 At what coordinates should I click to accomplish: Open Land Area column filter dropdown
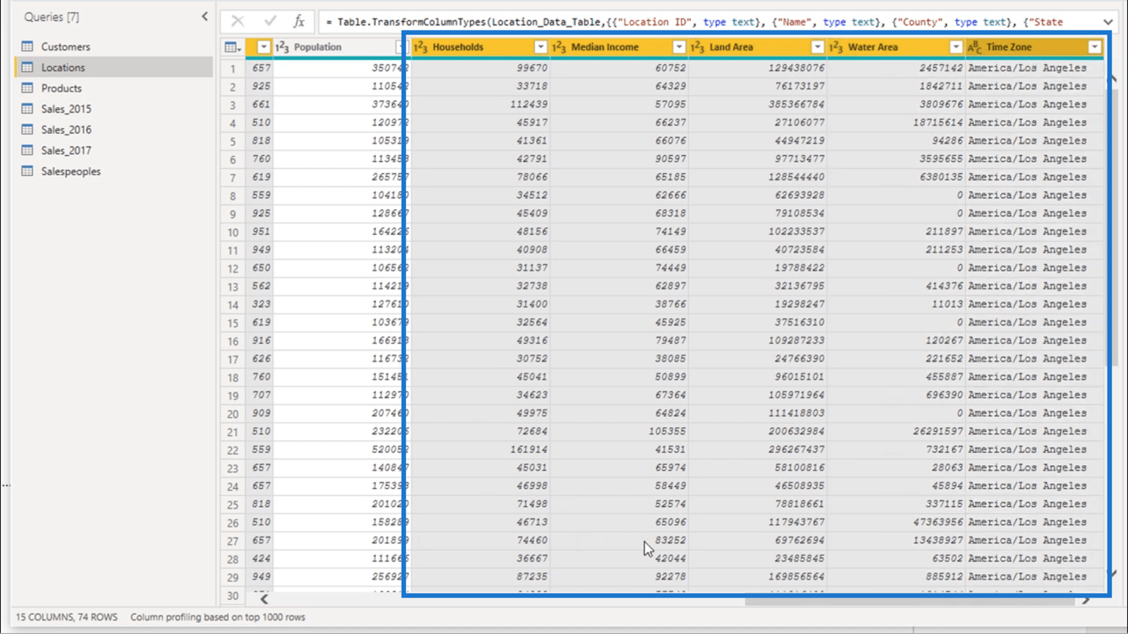(817, 47)
